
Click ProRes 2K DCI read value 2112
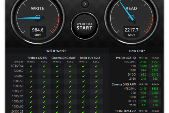[x=155, y=74]
